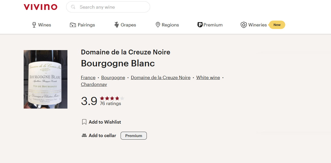Click the Pairings cheese icon

tap(73, 25)
